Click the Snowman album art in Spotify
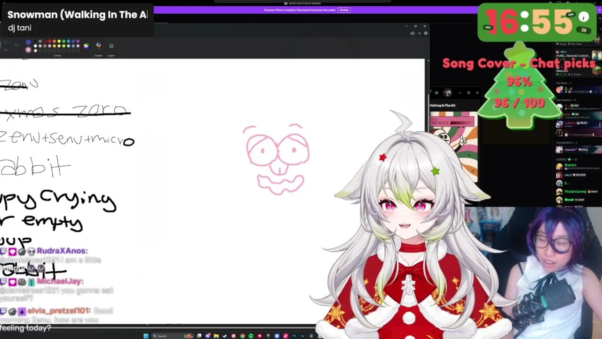 [453, 146]
